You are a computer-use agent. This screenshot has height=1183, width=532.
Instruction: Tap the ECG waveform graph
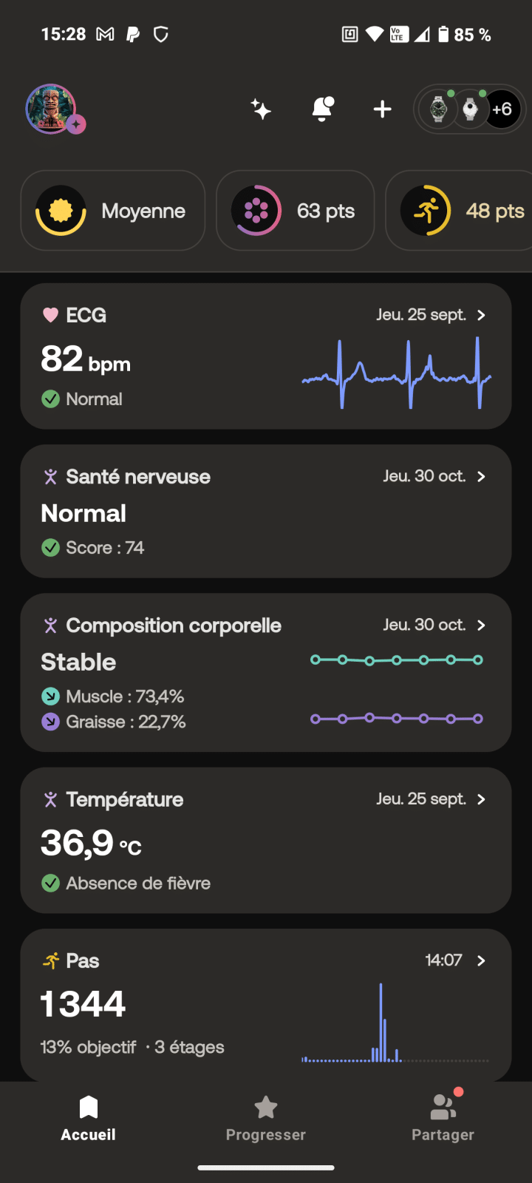[x=397, y=373]
